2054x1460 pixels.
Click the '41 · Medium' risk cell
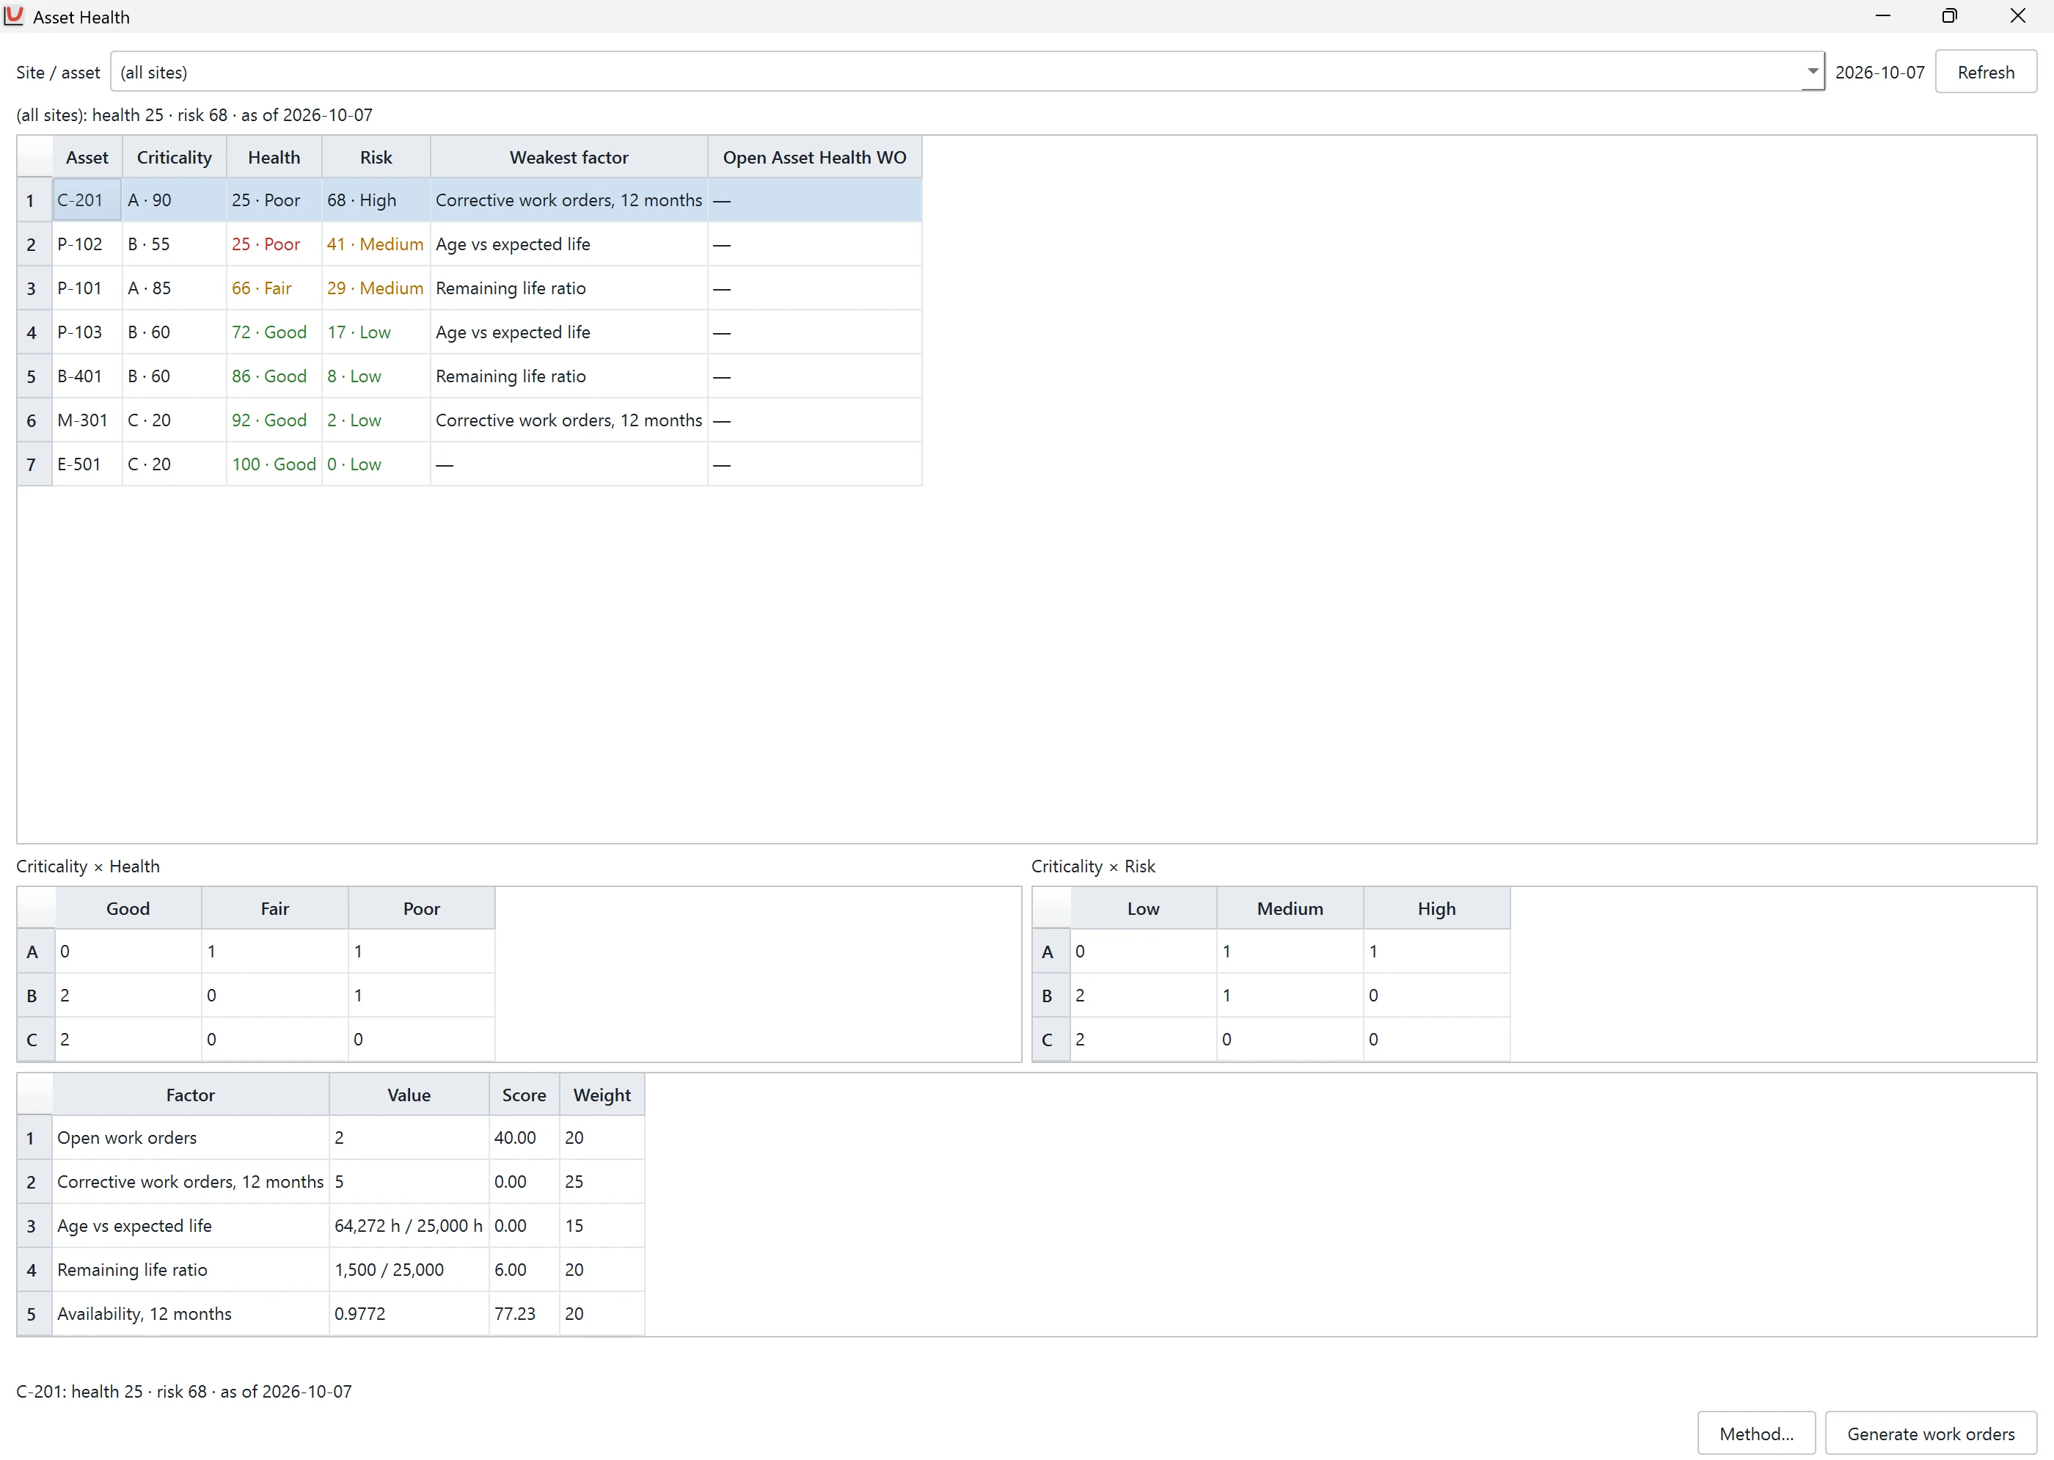[376, 244]
